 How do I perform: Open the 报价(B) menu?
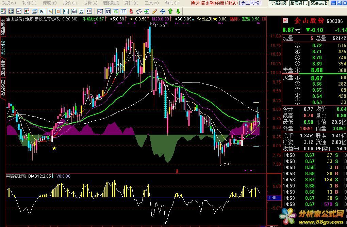pyautogui.click(x=70, y=3)
